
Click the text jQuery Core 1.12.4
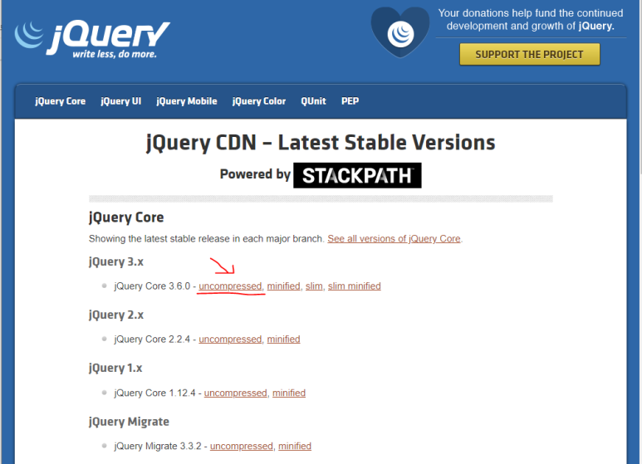pos(154,393)
